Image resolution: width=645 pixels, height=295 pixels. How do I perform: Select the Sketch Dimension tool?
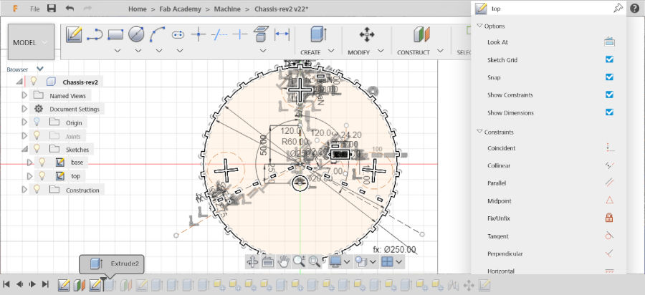pyautogui.click(x=282, y=34)
